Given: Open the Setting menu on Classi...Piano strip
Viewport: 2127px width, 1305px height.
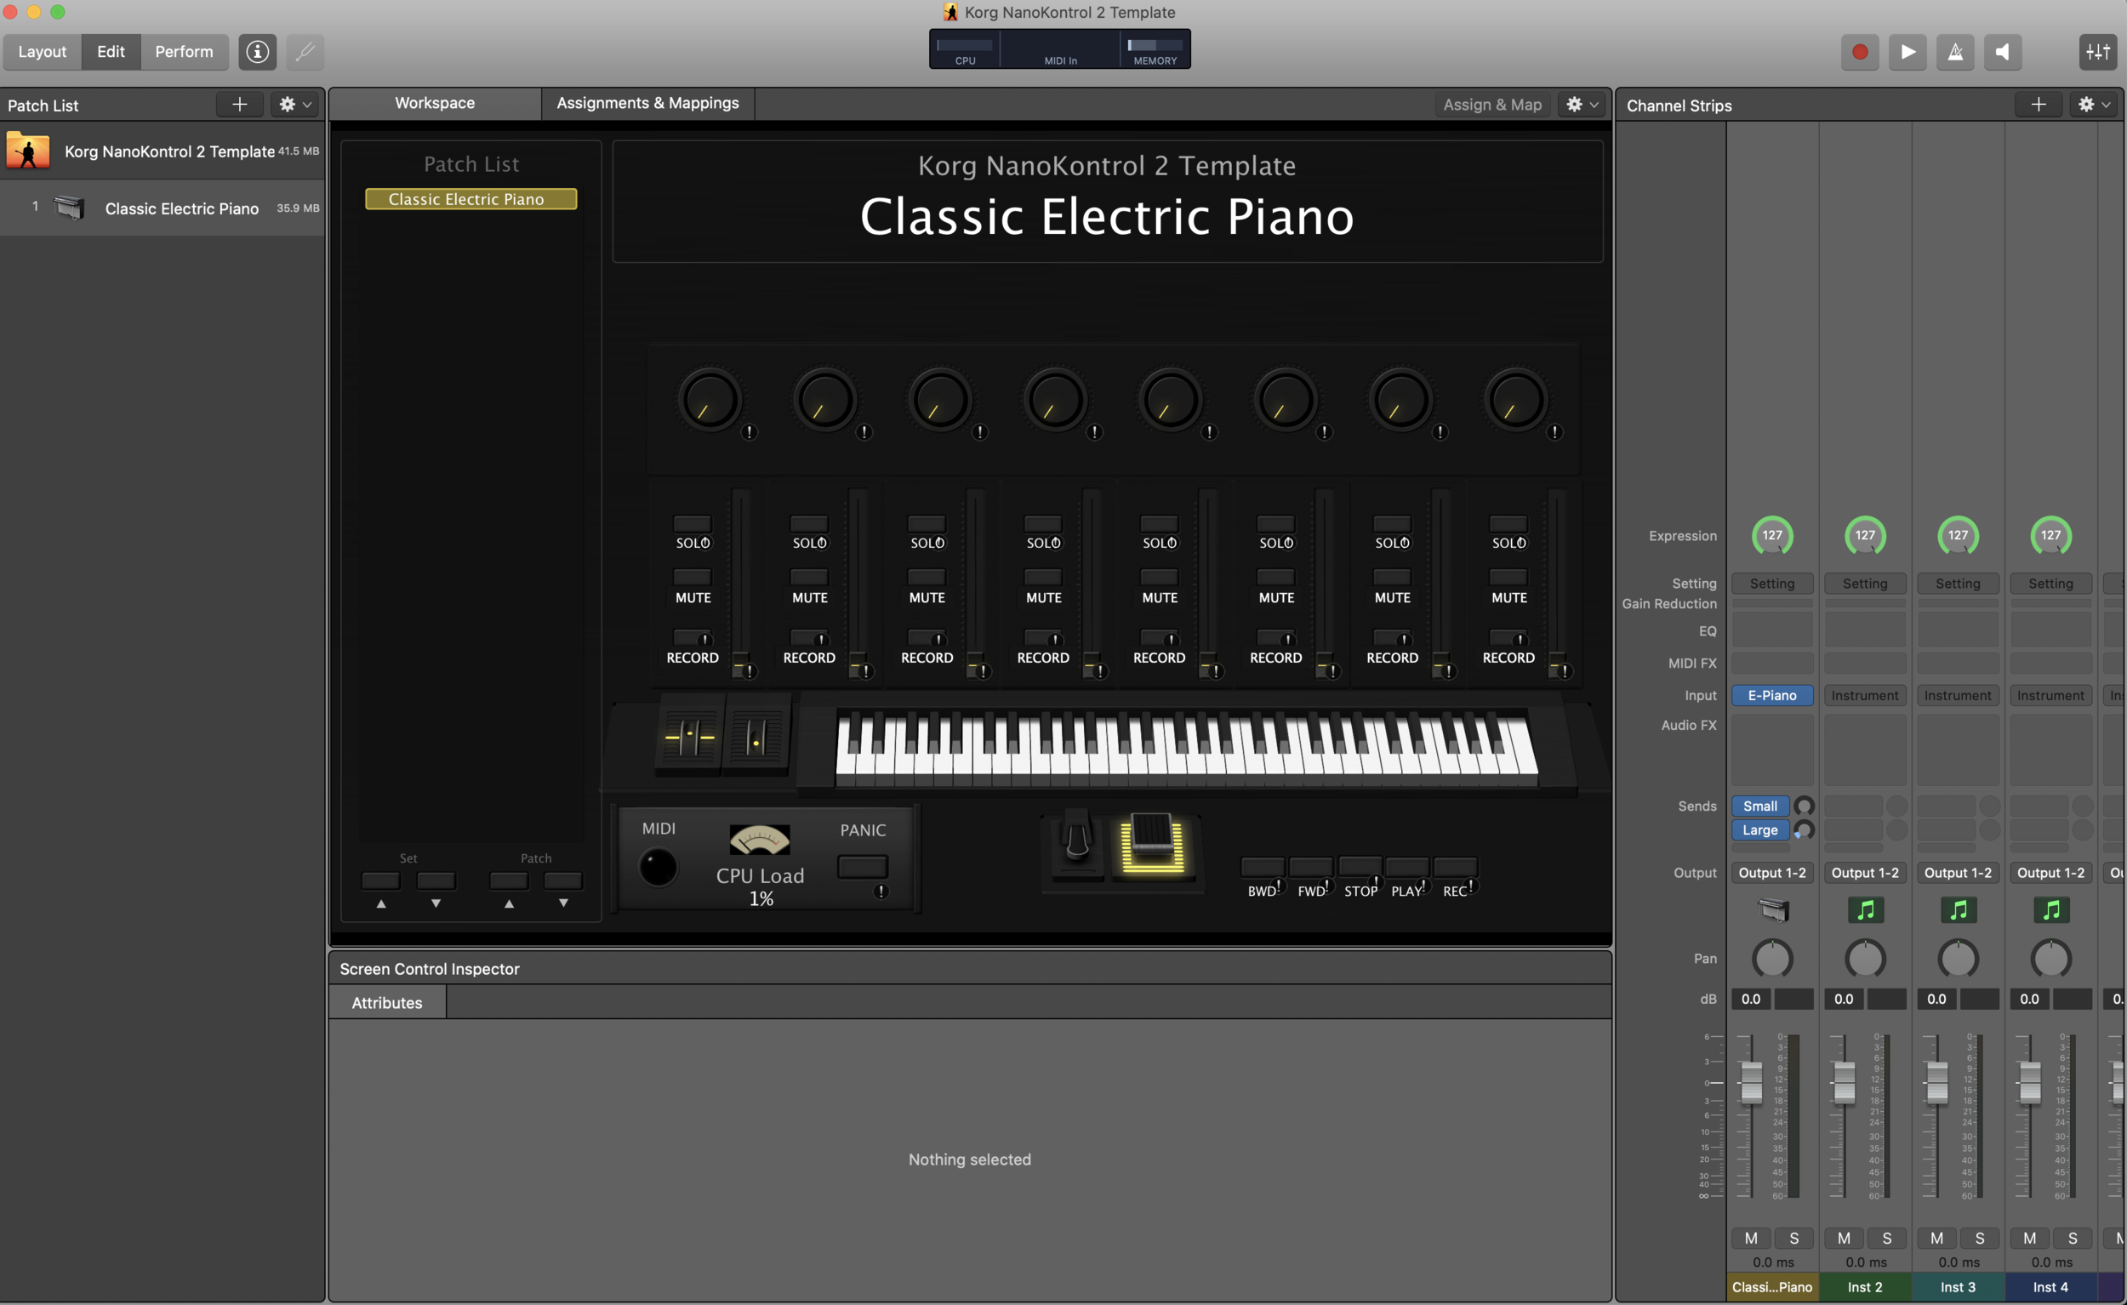Looking at the screenshot, I should pyautogui.click(x=1772, y=584).
